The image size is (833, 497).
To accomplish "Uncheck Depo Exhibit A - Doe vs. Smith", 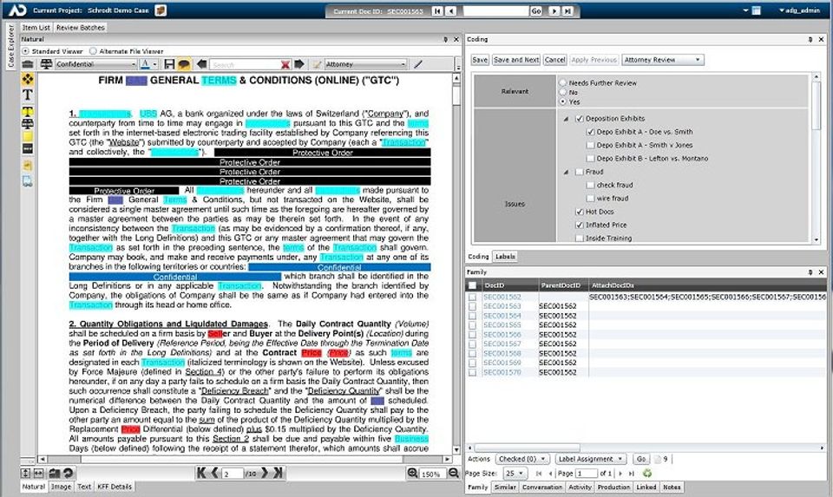I will (590, 132).
